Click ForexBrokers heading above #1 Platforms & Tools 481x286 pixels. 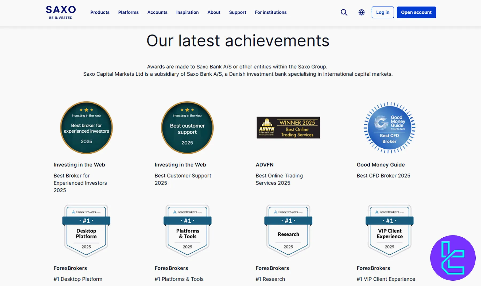click(x=171, y=268)
